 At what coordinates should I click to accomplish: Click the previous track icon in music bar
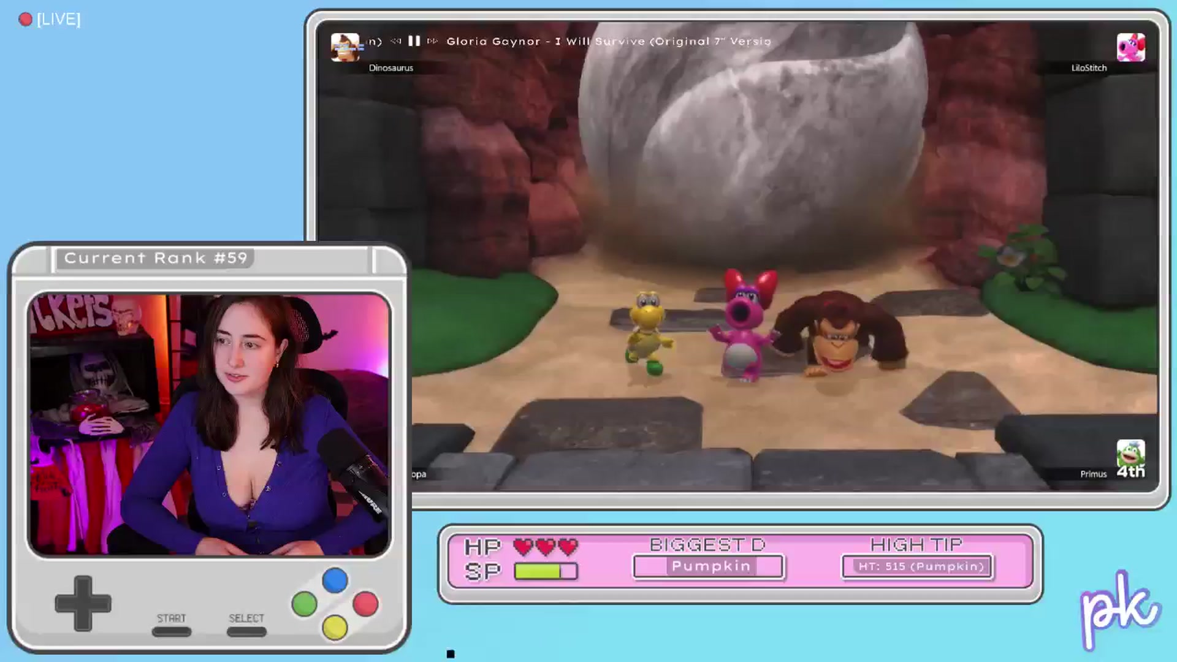(x=396, y=41)
